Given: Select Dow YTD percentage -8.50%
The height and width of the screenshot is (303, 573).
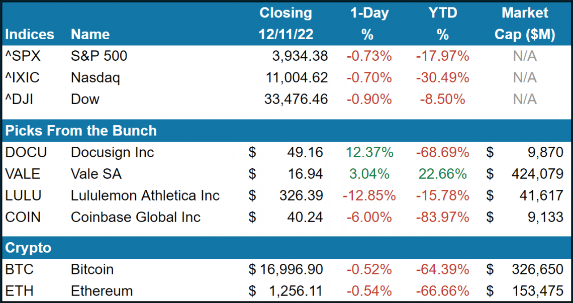Looking at the screenshot, I should coord(442,99).
